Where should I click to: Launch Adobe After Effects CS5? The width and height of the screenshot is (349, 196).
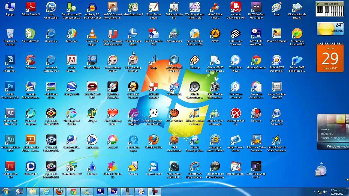point(10,117)
